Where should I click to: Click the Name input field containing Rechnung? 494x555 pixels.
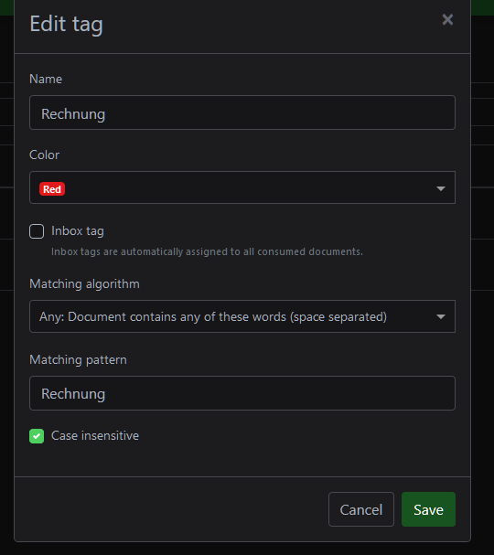point(242,112)
